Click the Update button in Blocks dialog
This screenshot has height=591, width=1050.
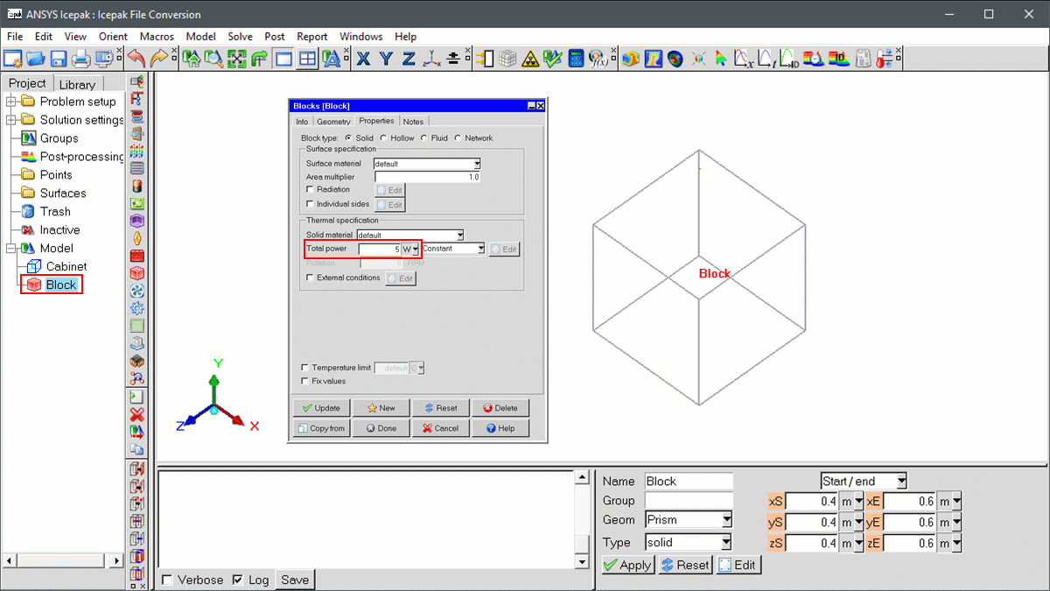[x=321, y=408]
